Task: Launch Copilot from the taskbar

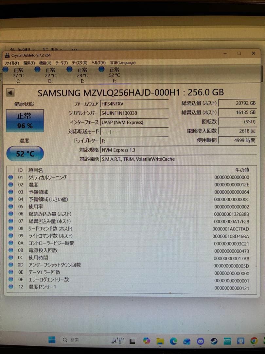Action: [x=147, y=341]
